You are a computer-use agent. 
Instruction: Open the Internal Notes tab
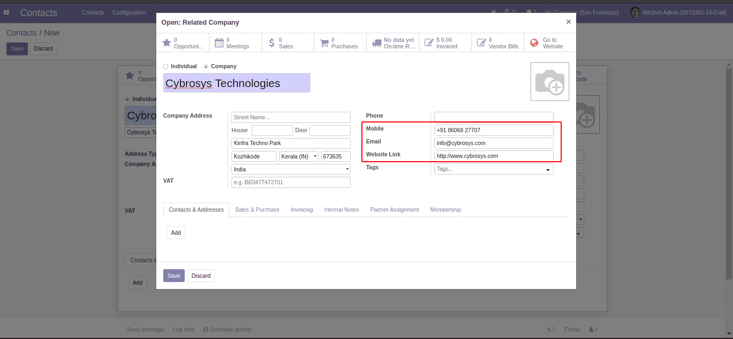pyautogui.click(x=342, y=210)
